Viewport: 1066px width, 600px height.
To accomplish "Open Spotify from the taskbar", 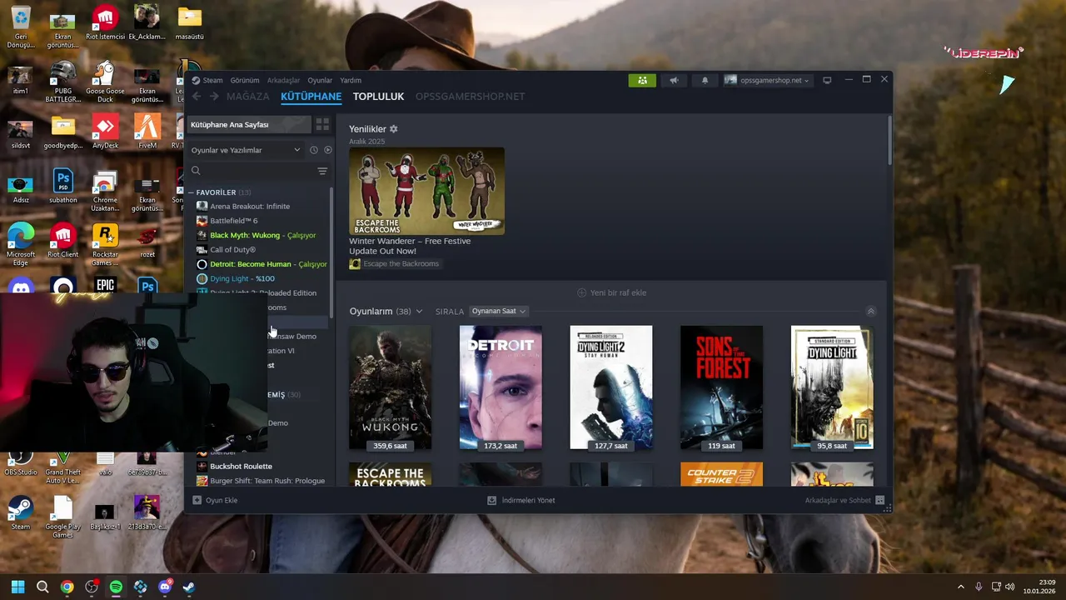I will point(116,587).
